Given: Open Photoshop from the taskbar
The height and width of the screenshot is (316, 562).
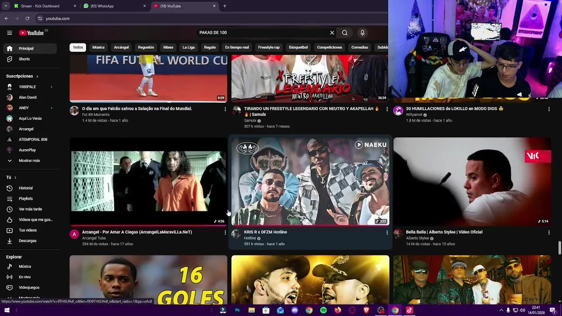Looking at the screenshot, I should (237, 310).
